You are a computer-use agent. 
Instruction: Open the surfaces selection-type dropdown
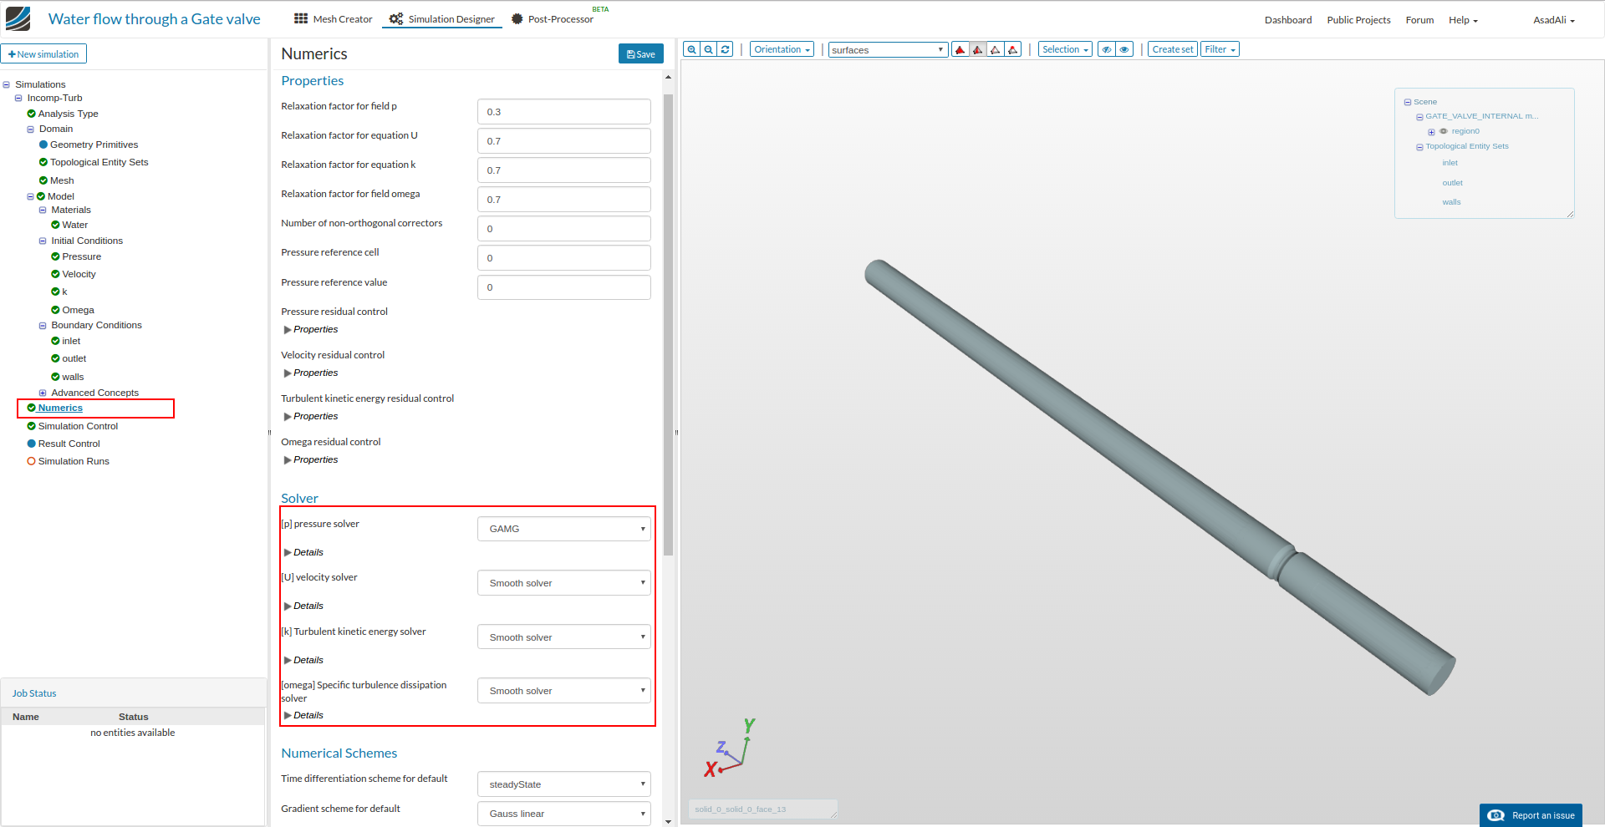(x=889, y=50)
